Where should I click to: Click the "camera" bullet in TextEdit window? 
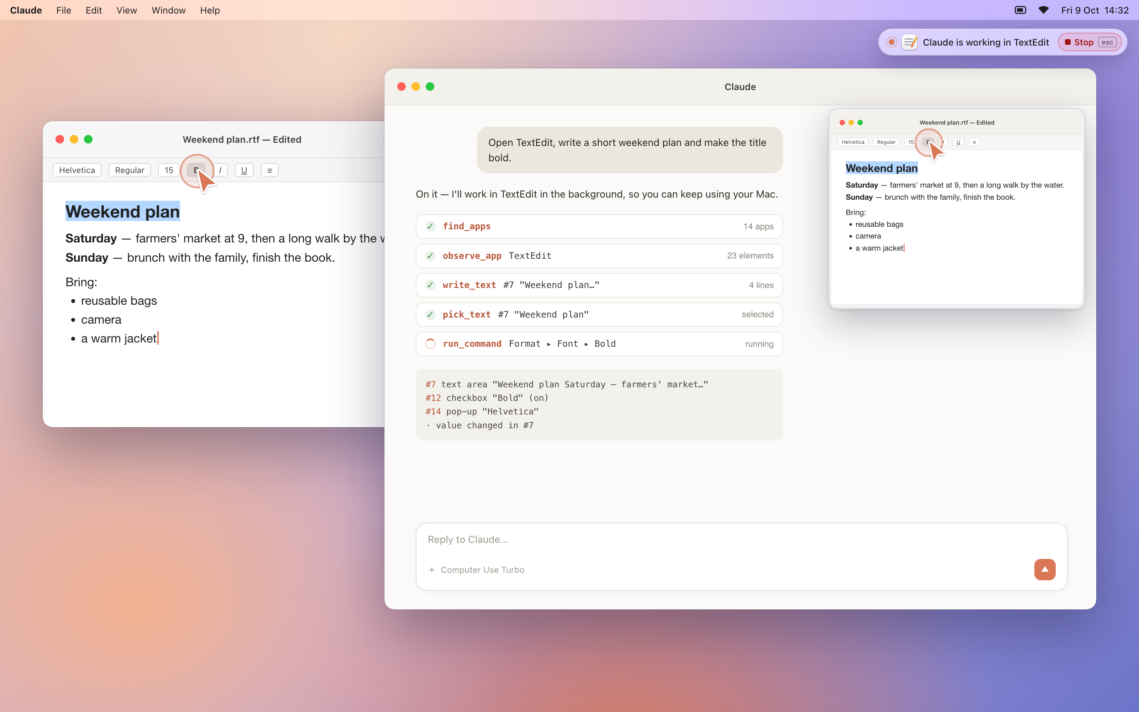point(101,320)
